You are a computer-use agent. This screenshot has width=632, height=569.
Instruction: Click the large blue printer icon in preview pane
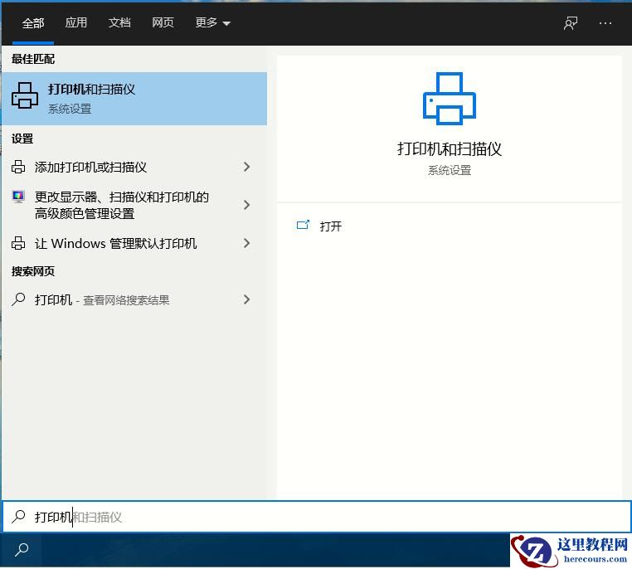coord(449,99)
